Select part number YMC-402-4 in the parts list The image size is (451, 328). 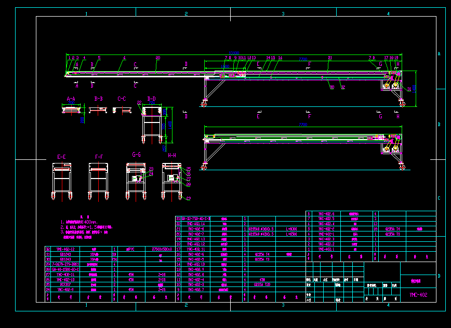coord(196,279)
